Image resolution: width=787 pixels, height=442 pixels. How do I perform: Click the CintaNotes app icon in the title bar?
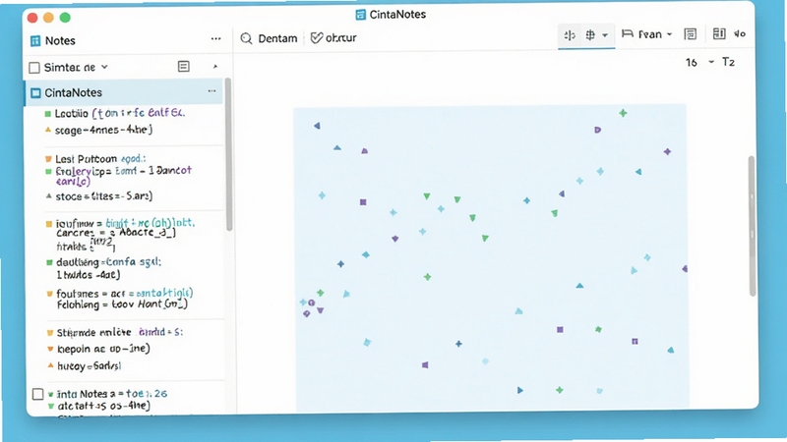tap(360, 15)
